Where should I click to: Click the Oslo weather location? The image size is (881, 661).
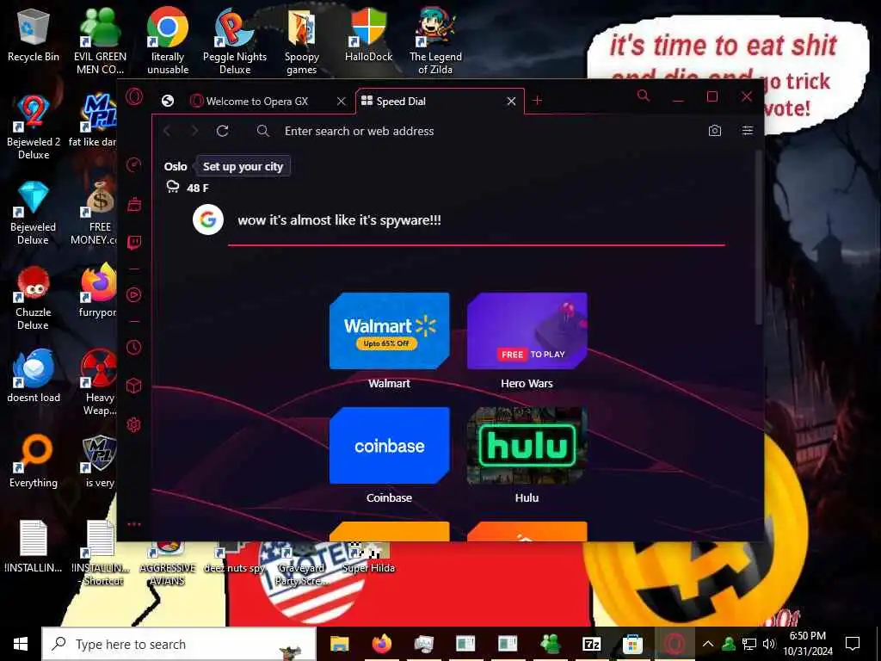(176, 166)
